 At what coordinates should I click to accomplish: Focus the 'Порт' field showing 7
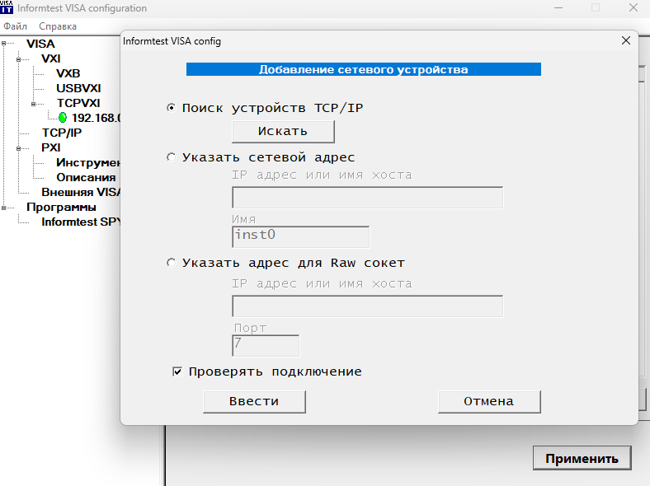(266, 346)
